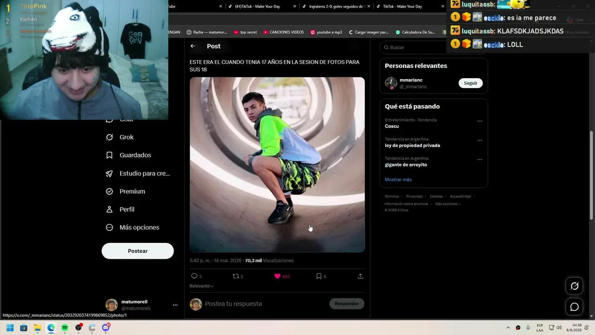The image size is (595, 335).
Task: Open the reply comments icon with 3 replies
Action: coord(196,276)
